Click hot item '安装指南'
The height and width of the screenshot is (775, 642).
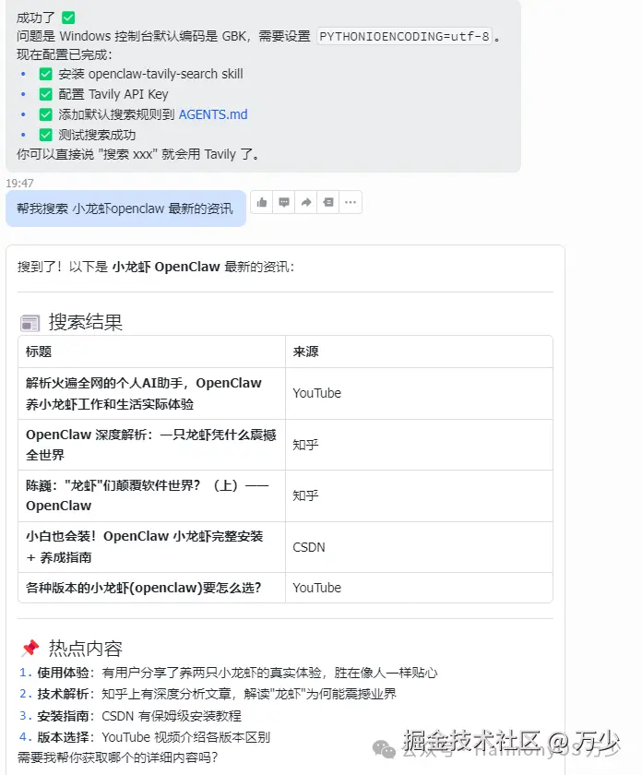tap(130, 716)
